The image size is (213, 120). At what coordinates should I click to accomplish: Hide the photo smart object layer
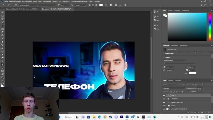pyautogui.click(x=164, y=109)
